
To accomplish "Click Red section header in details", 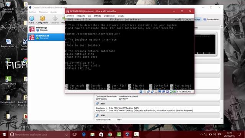I will [x=157, y=103].
